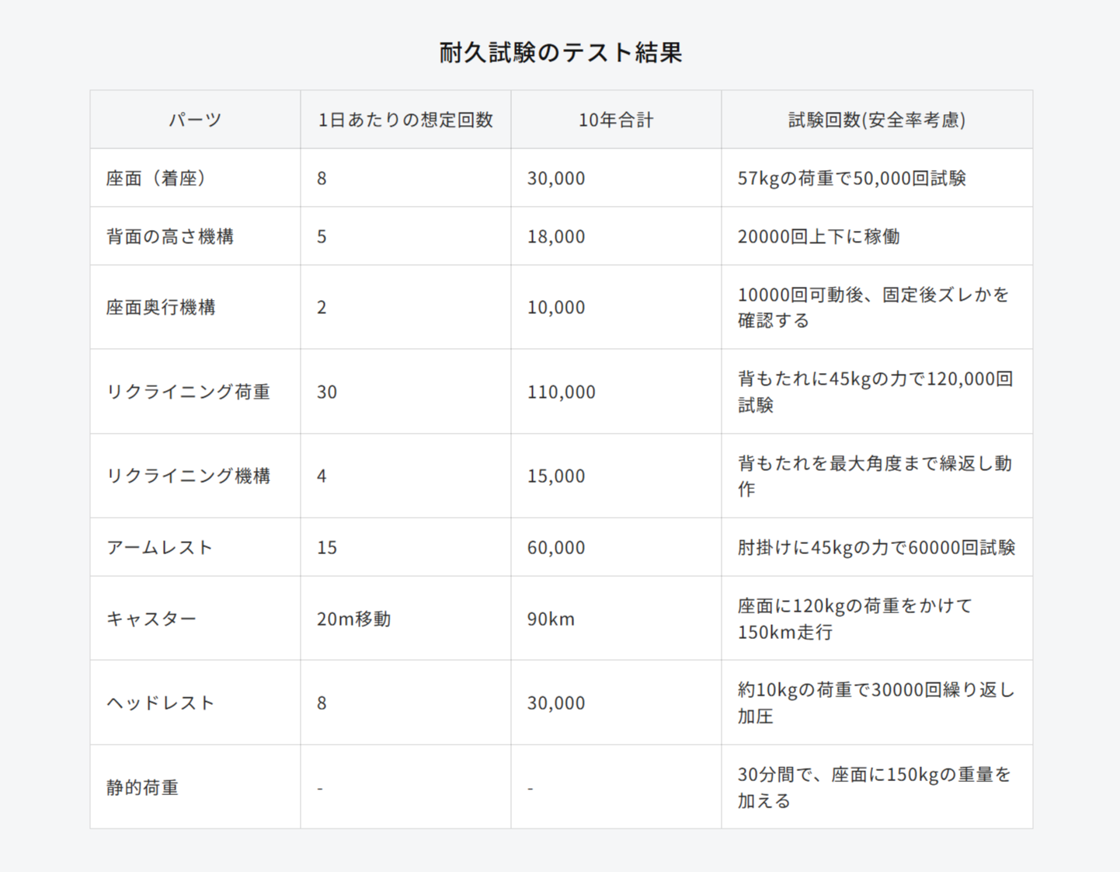Select the '57kgの荷重で50,000回試験' cell
The height and width of the screenshot is (872, 1120).
click(877, 178)
